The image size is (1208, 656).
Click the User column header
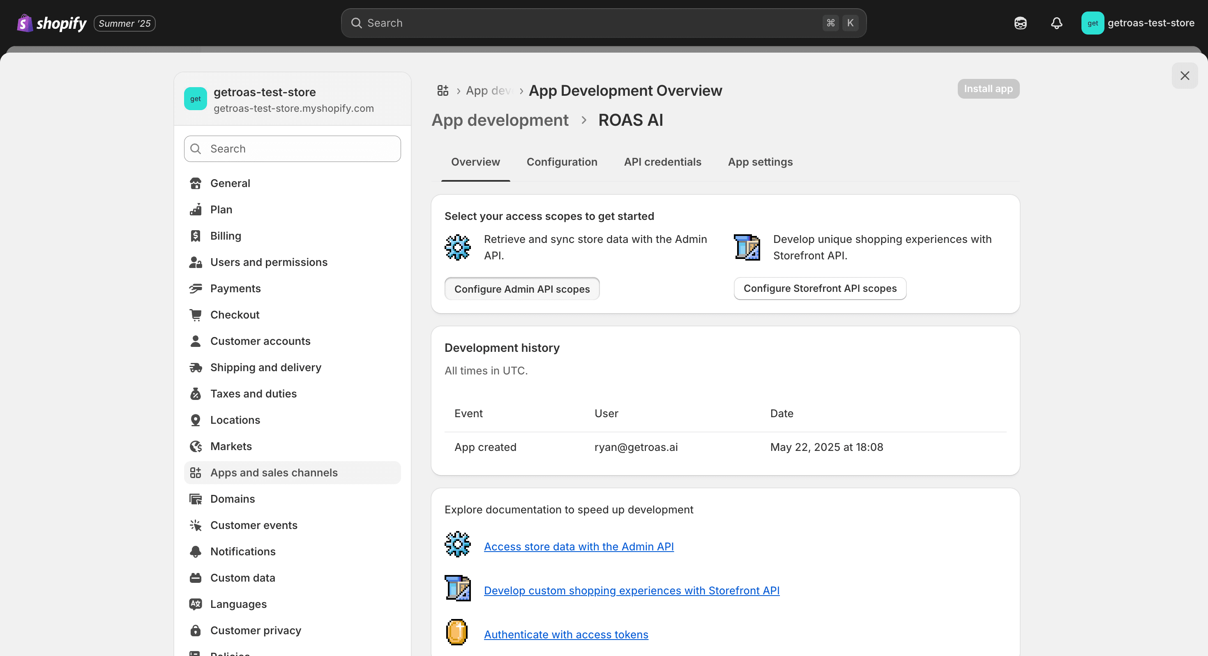click(x=606, y=413)
